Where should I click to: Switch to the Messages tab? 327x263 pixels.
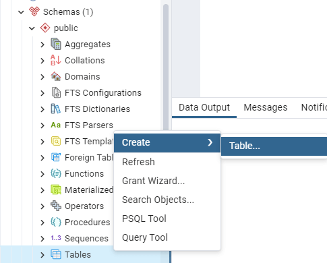[x=266, y=108]
